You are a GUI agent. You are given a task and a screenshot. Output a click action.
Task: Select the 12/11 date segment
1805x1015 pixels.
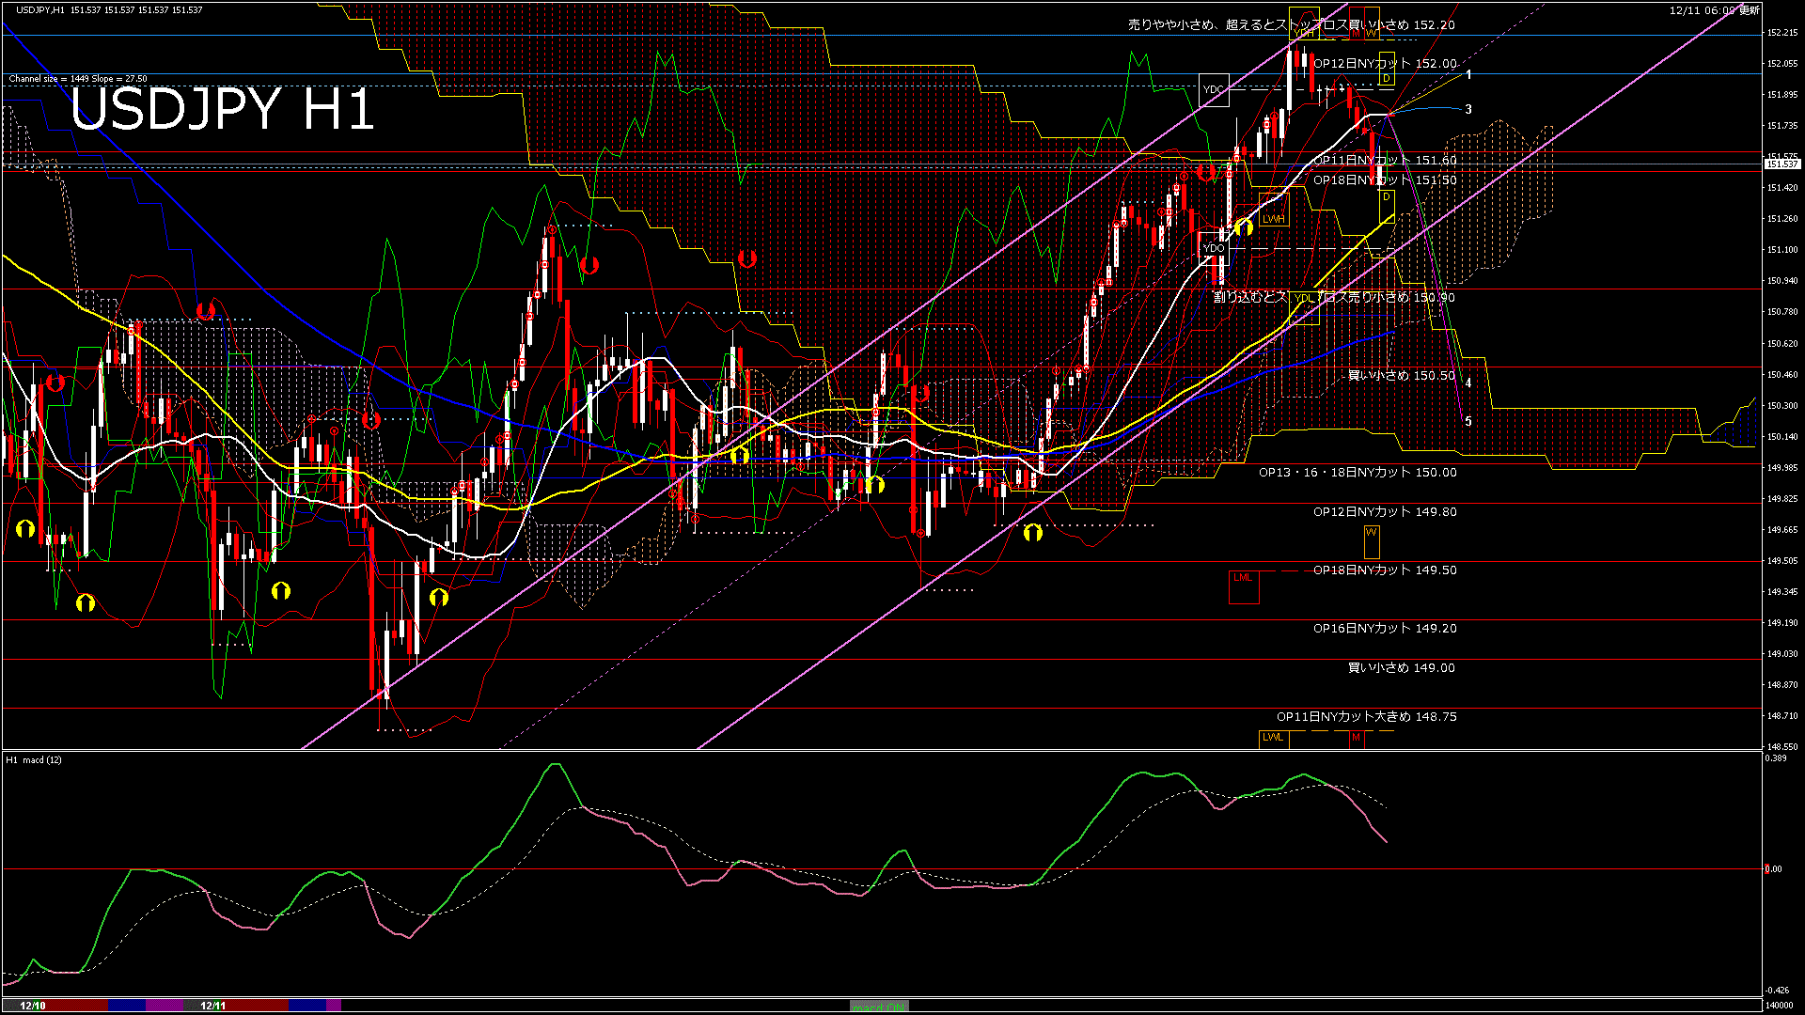coord(213,1006)
